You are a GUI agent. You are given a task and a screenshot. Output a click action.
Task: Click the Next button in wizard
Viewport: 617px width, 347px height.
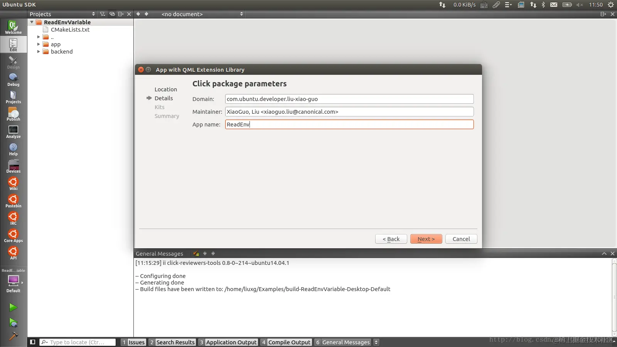pyautogui.click(x=426, y=239)
